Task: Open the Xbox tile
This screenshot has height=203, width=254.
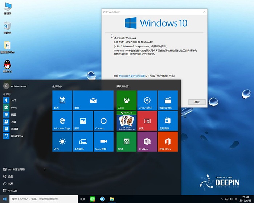Action: (x=126, y=100)
